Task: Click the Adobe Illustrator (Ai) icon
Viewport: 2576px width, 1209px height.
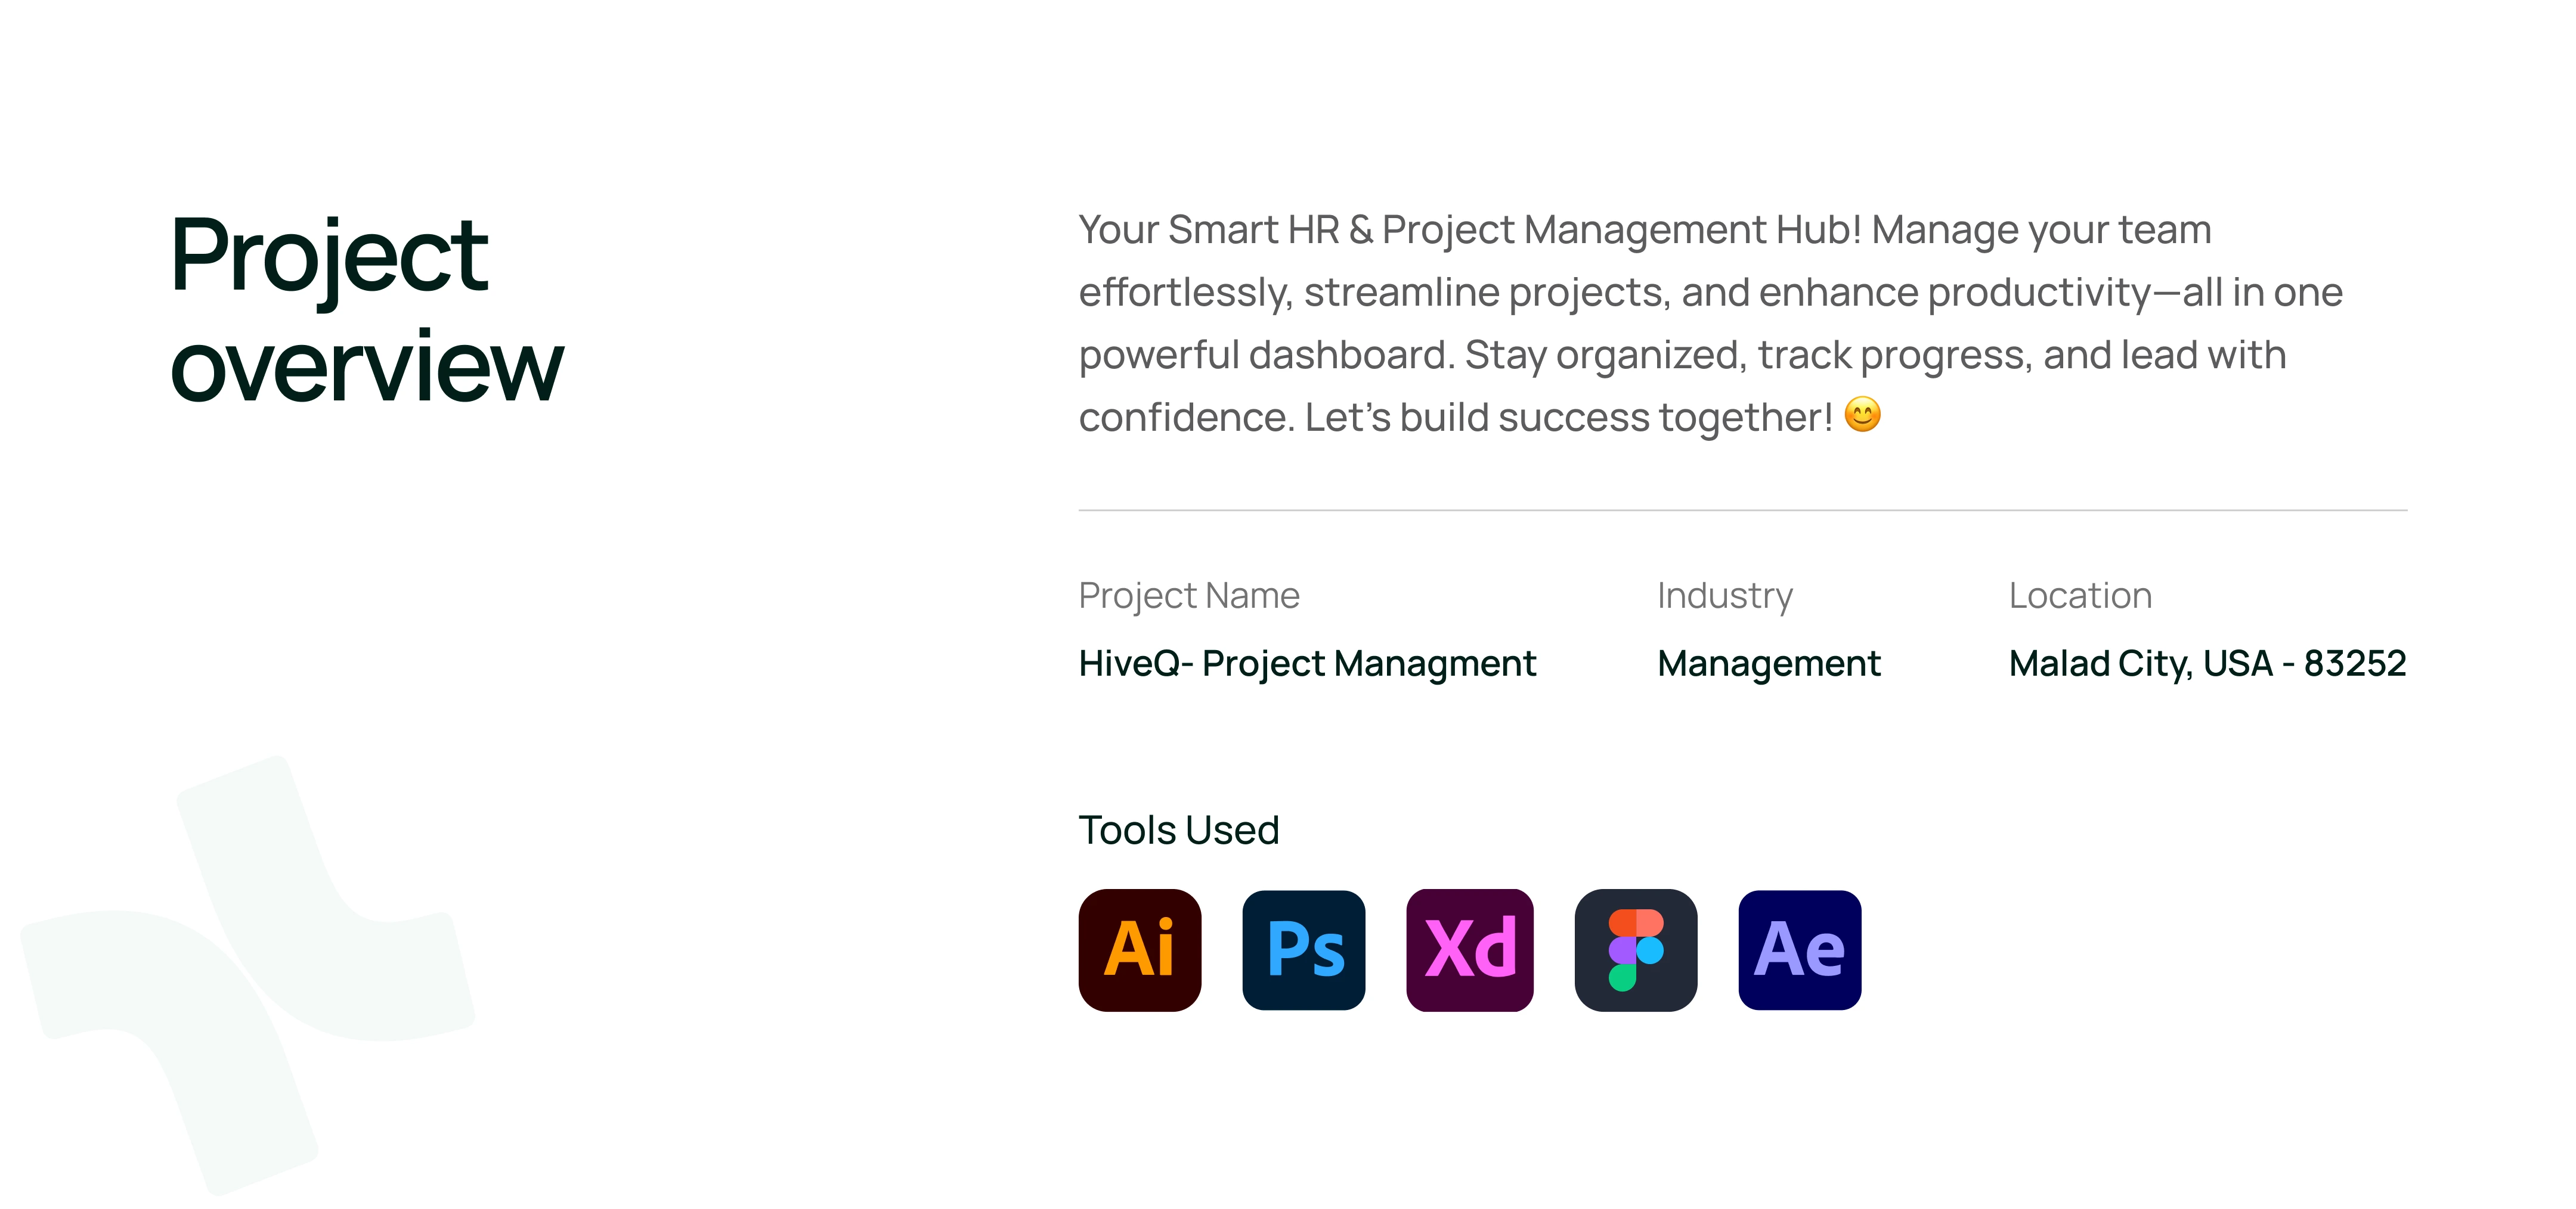Action: tap(1139, 949)
